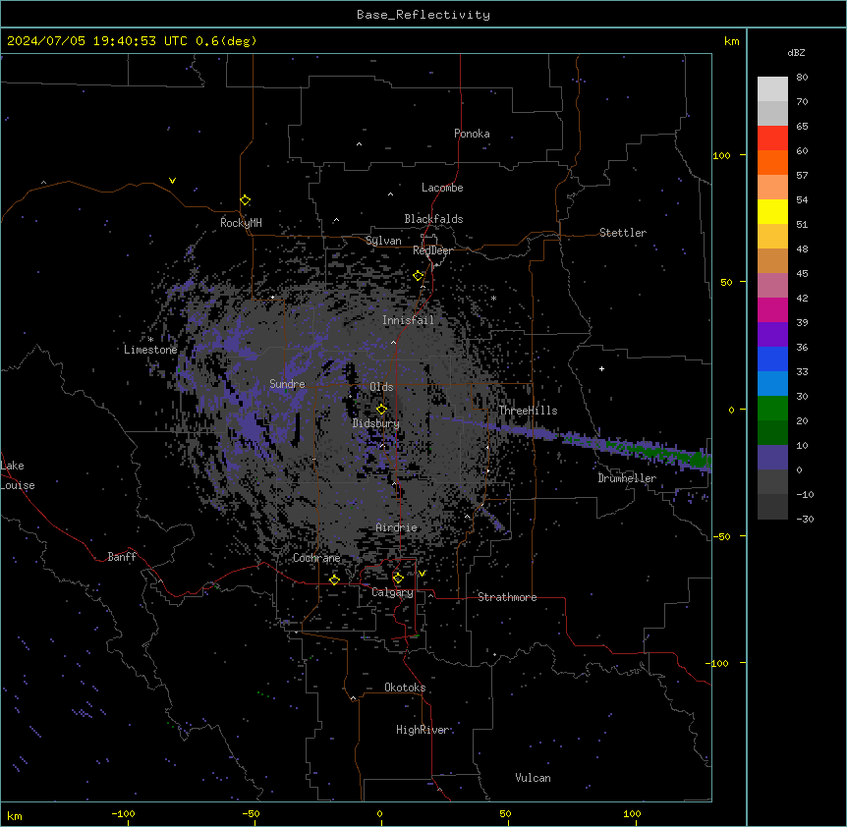Viewport: 847px width, 827px height.
Task: Select the royal blue 33-36 dBZ legend swatch
Action: click(x=772, y=358)
